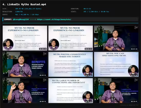Click the file size value 209.49 MB
This screenshot has width=141, height=108.
(x=28, y=9)
